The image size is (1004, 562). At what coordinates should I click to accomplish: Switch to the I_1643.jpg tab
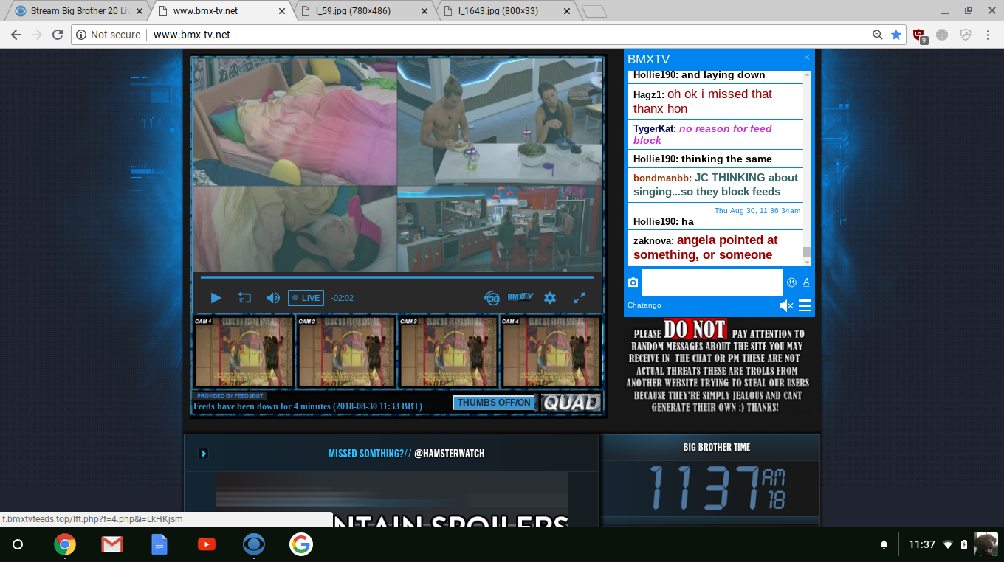tap(506, 11)
